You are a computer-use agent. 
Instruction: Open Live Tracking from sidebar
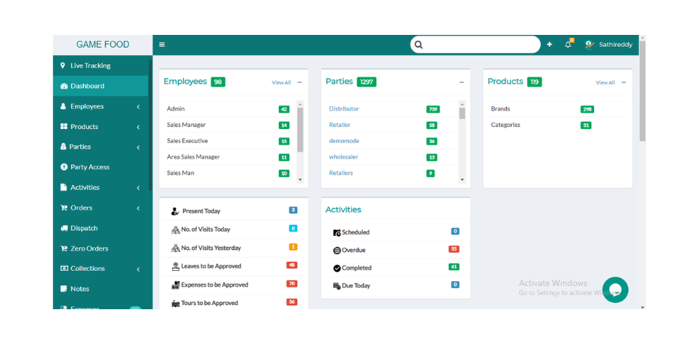pos(100,66)
